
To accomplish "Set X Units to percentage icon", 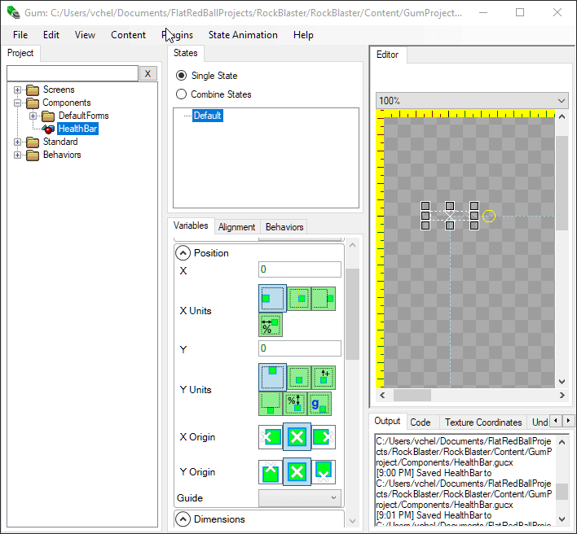I will tap(271, 326).
